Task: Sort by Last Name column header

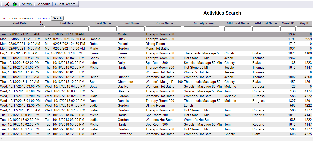Action: click(131, 23)
